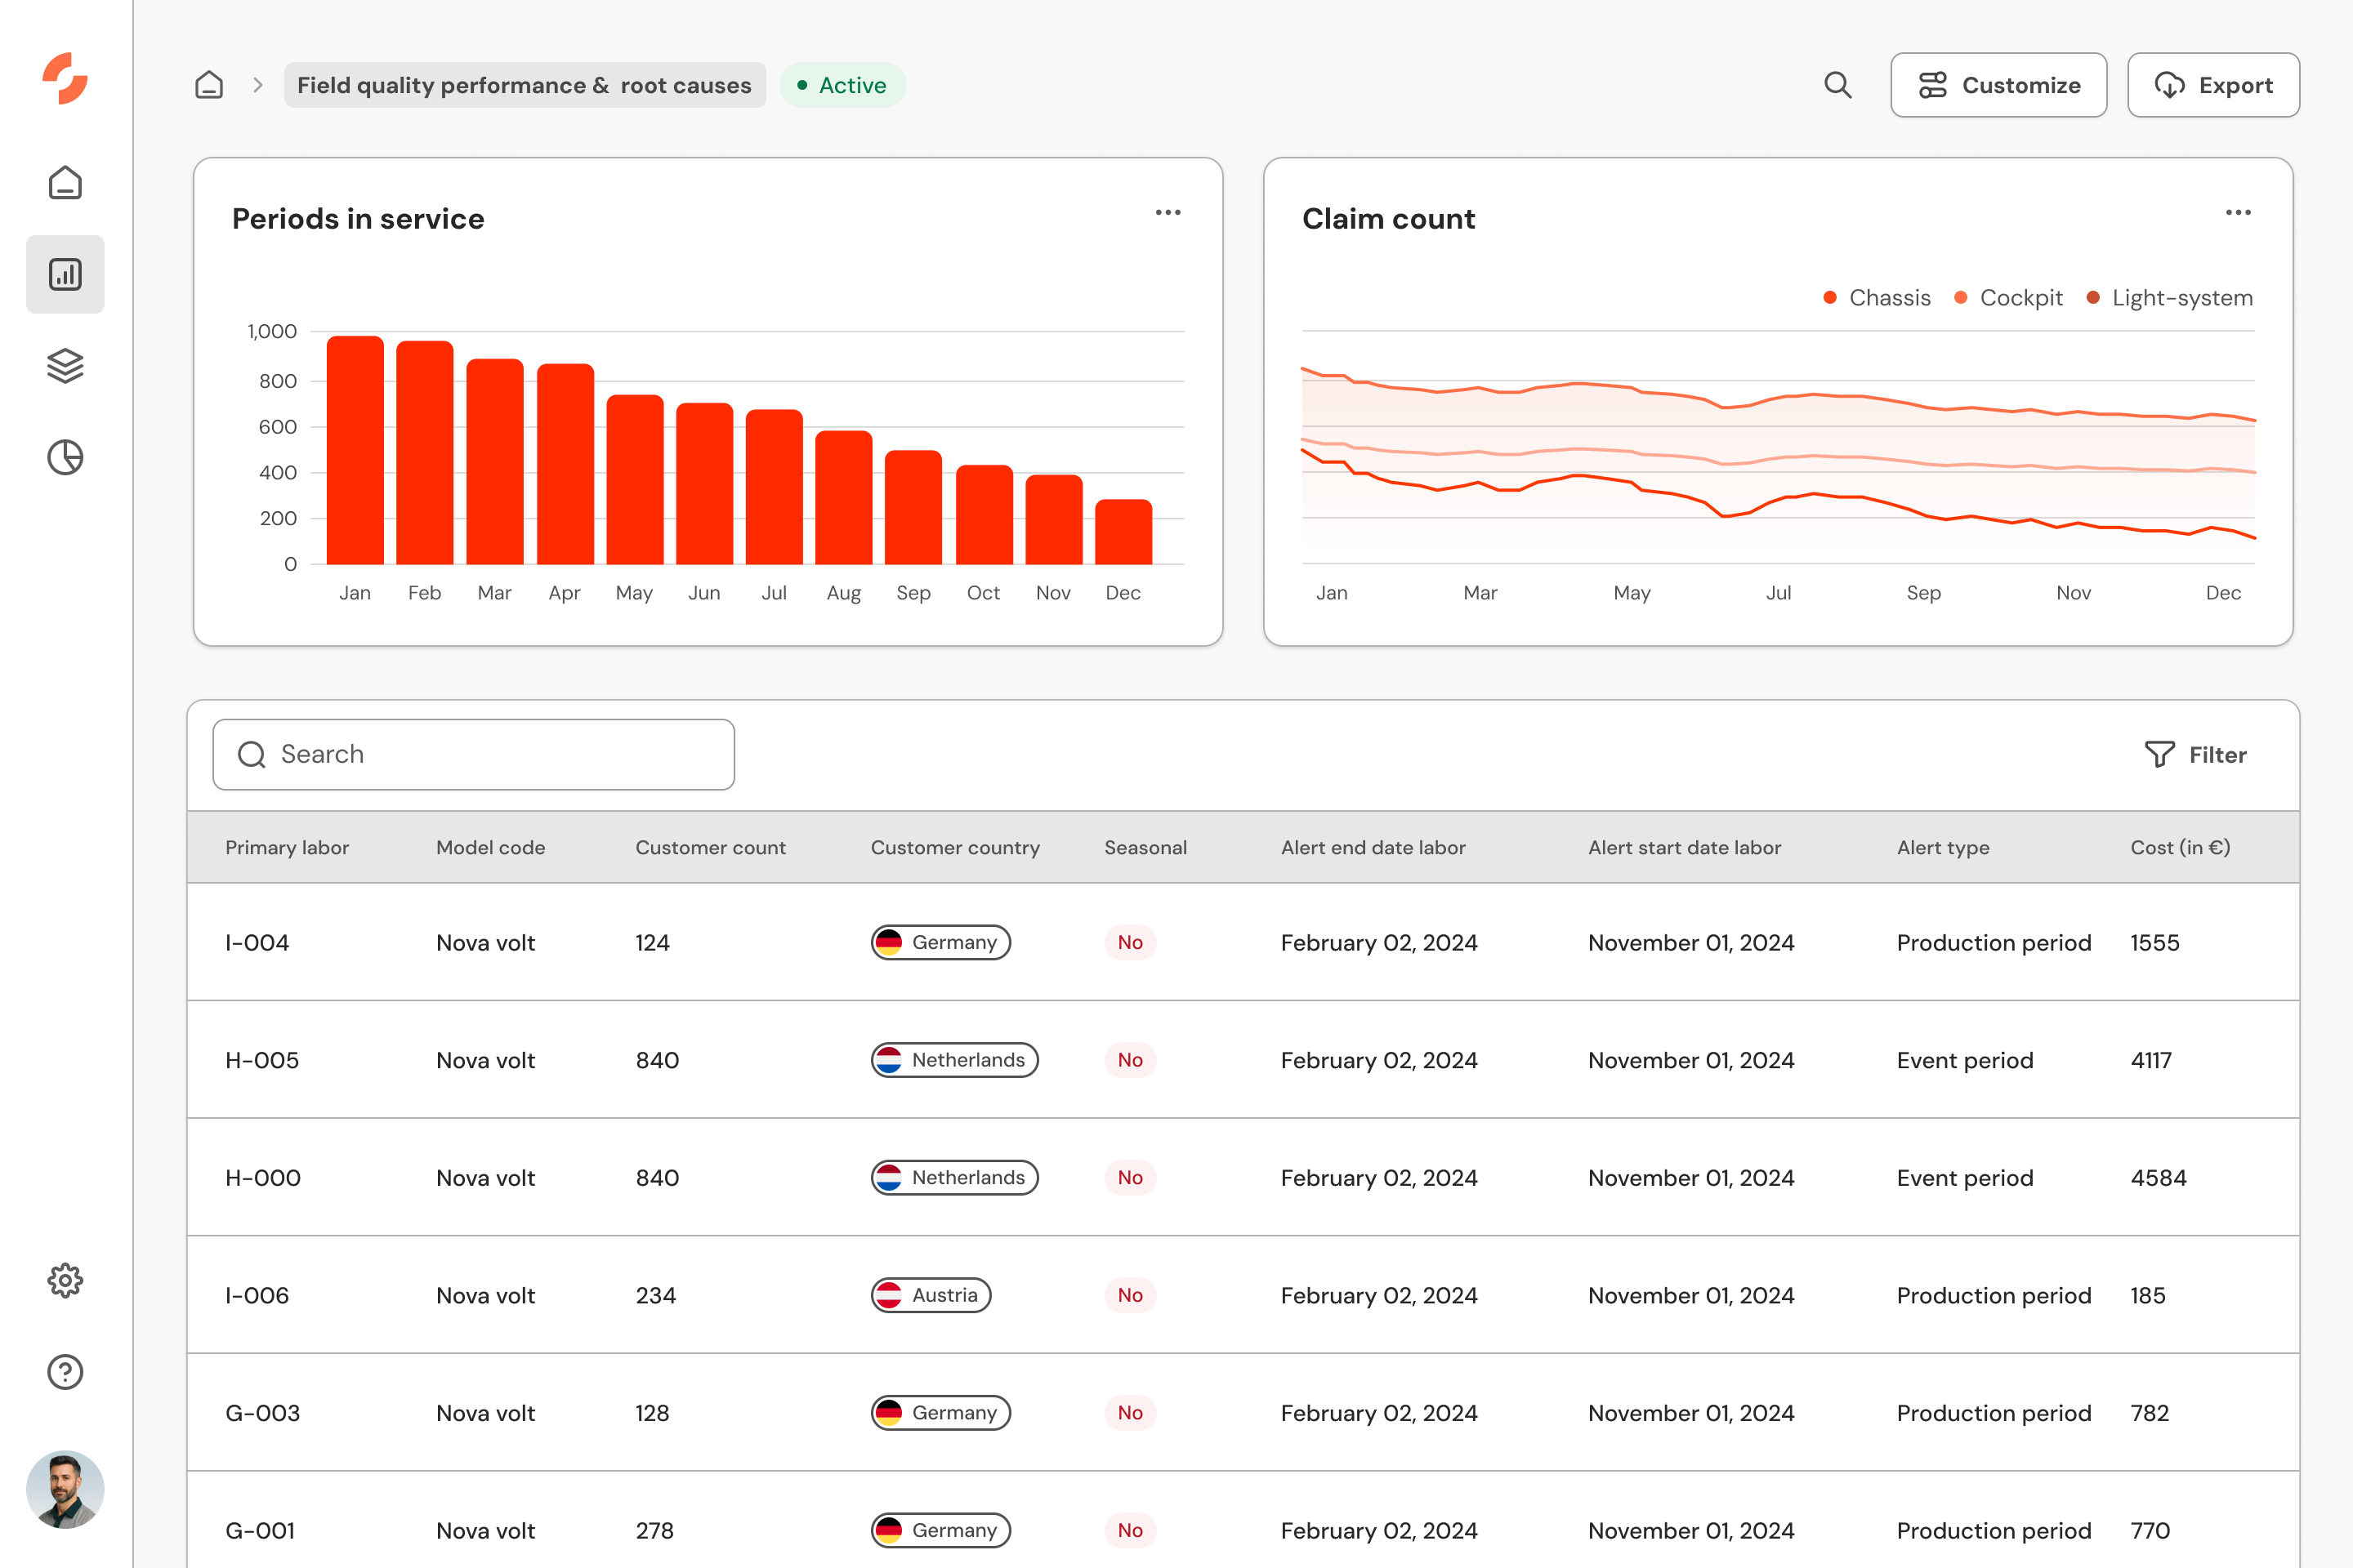Screen dimensions: 2353x1568
Task: Select the I-004 primary labor cell
Action: pos(257,942)
